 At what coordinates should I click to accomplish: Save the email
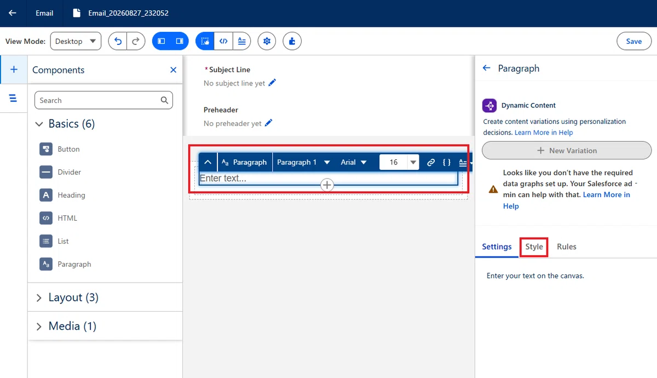[x=634, y=41]
